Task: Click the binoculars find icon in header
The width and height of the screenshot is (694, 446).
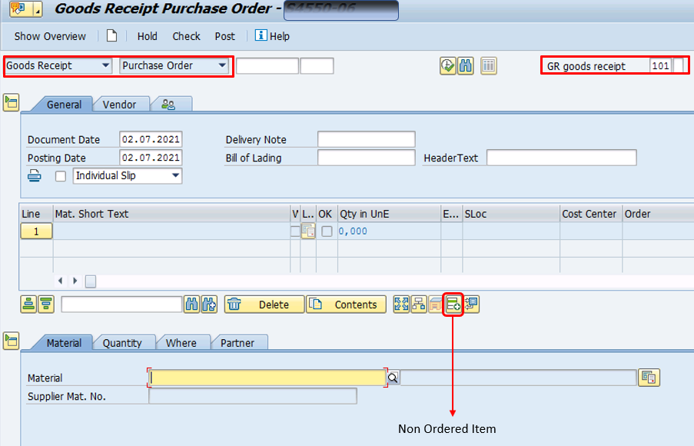Action: [x=465, y=66]
